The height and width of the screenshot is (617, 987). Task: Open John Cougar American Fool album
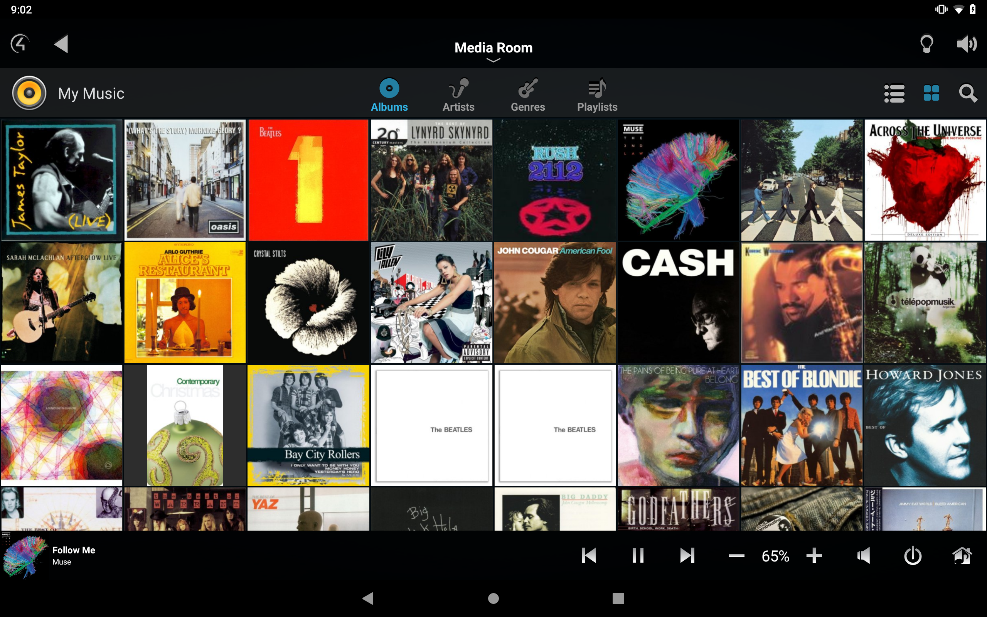point(555,303)
